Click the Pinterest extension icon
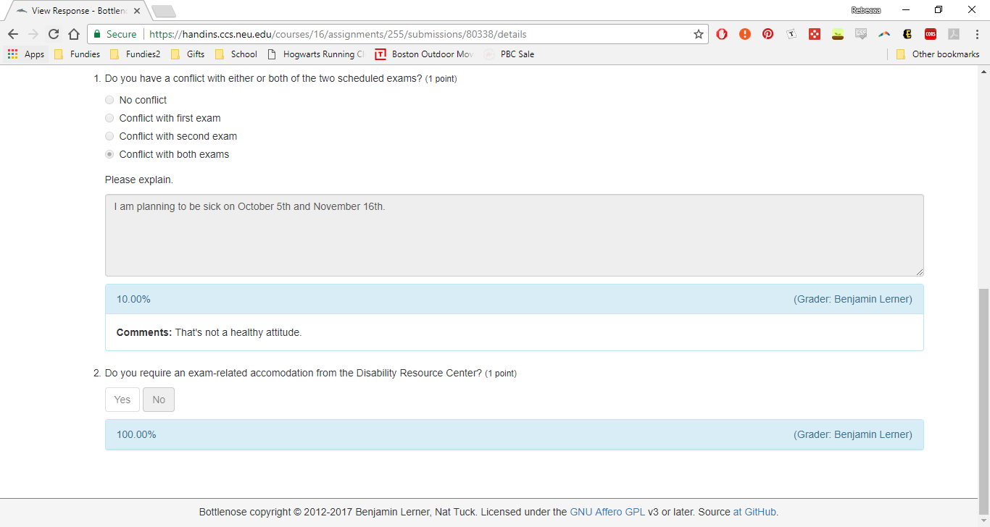 [768, 34]
